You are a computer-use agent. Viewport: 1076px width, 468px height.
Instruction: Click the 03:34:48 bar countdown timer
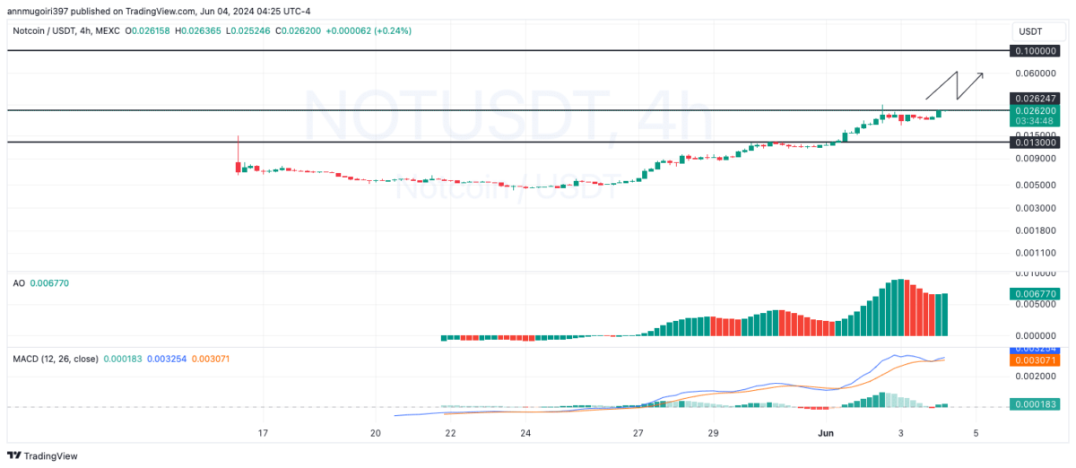coord(1034,120)
